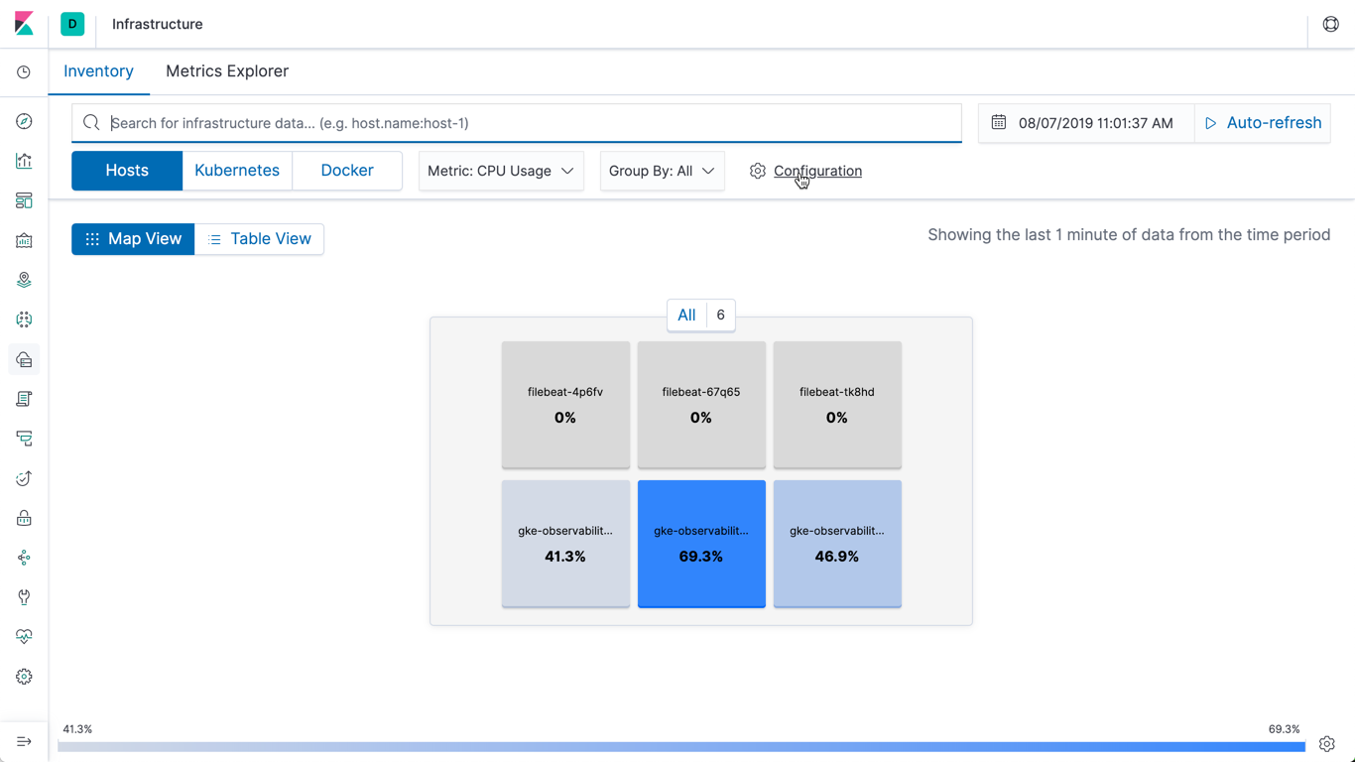
Task: Open the Configuration settings link
Action: 816,170
